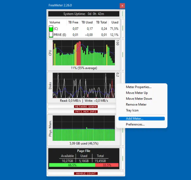
Task: Click the CPU usage graph
Action: pyautogui.click(x=84, y=53)
